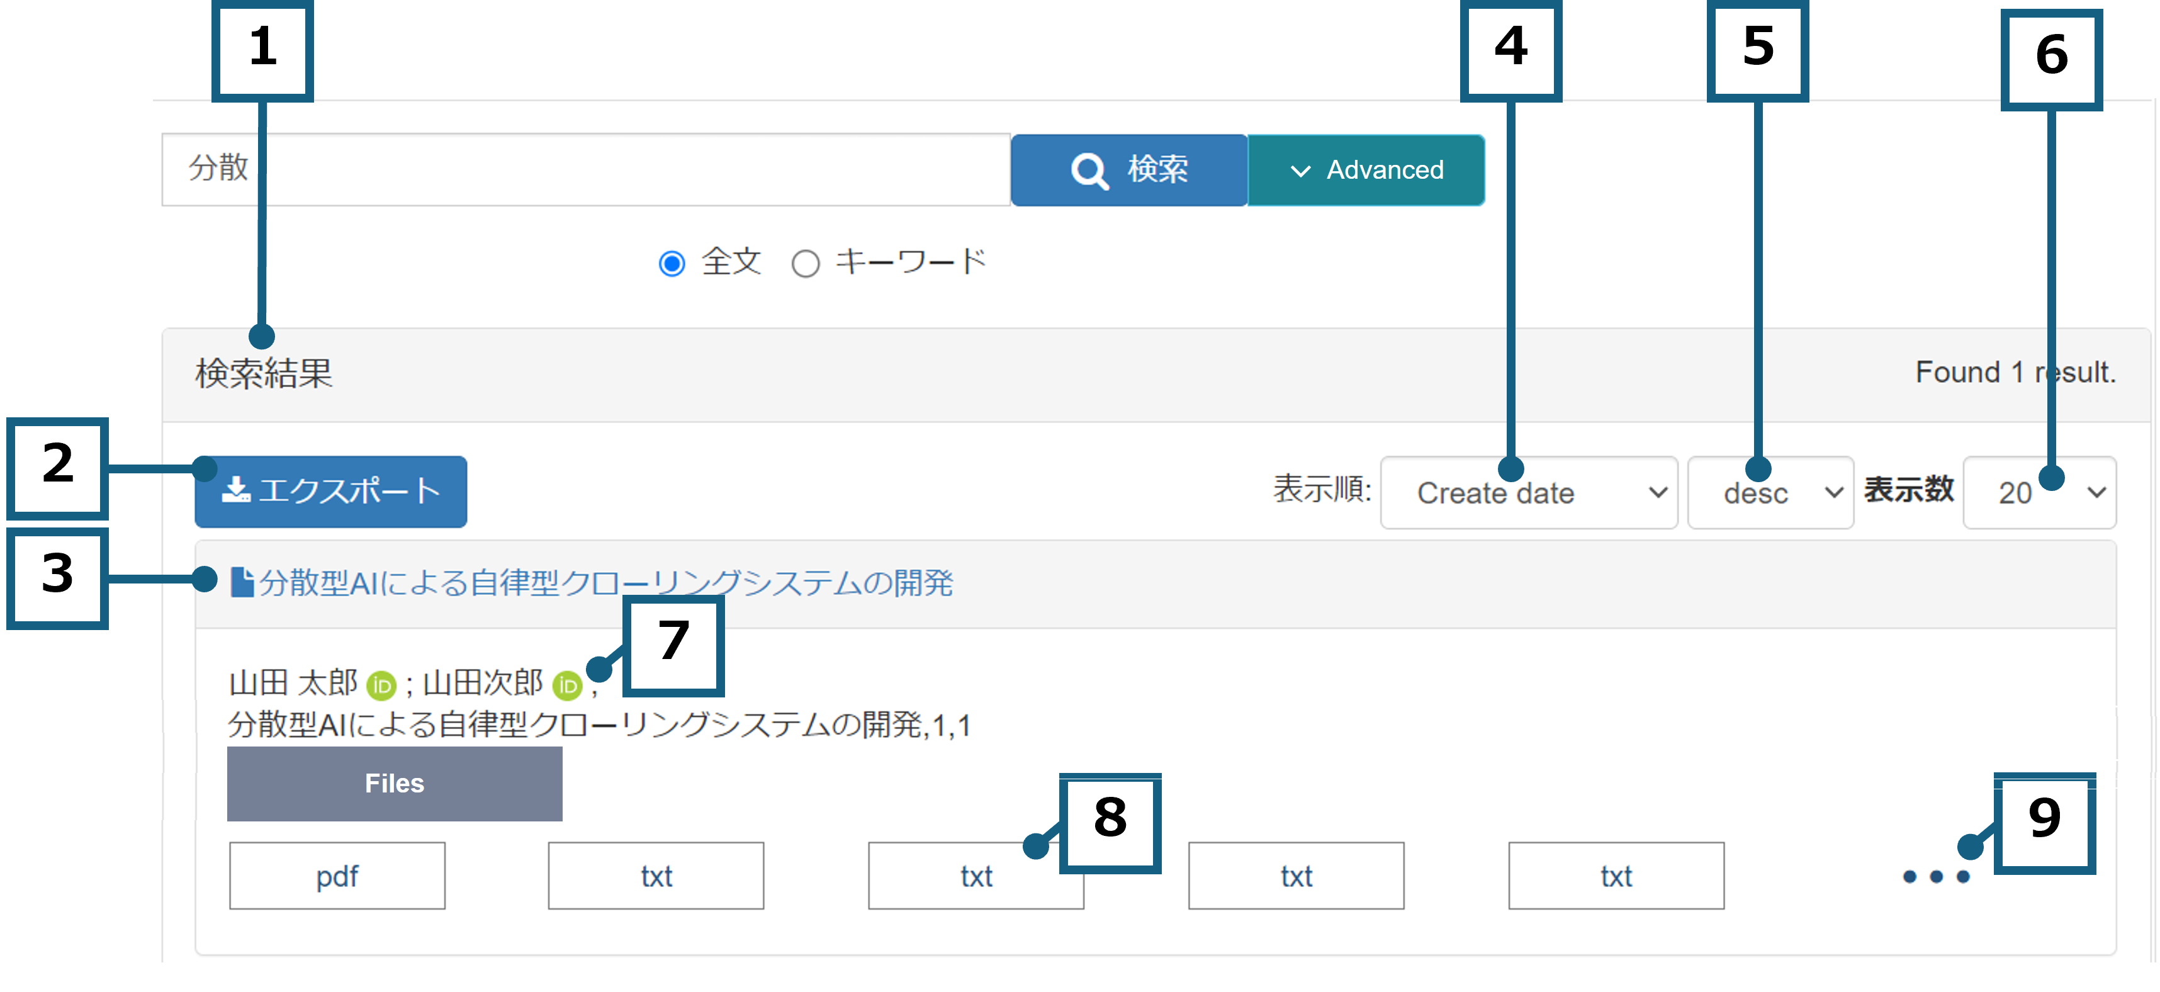Image resolution: width=2160 pixels, height=992 pixels.
Task: Click the Files panel header
Action: click(394, 783)
